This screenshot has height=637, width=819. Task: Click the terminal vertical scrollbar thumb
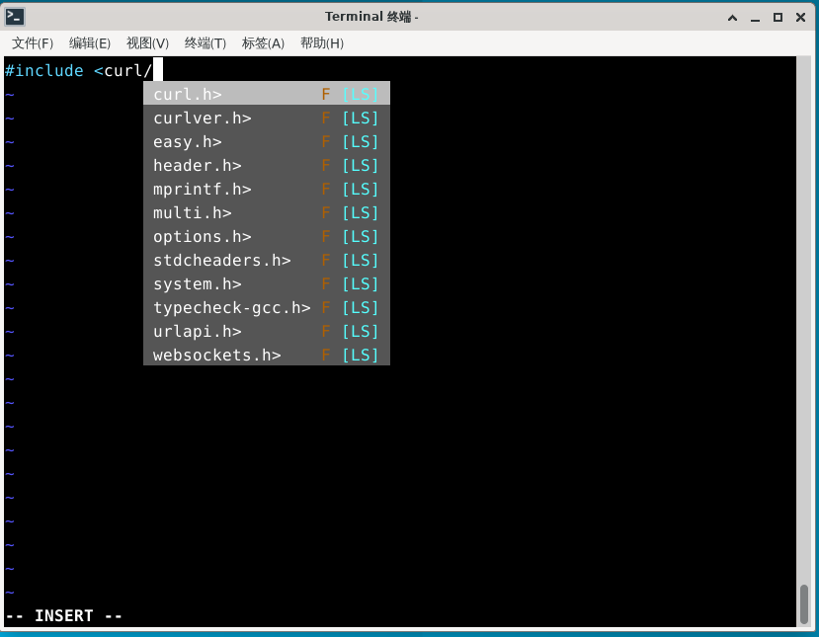[x=804, y=604]
